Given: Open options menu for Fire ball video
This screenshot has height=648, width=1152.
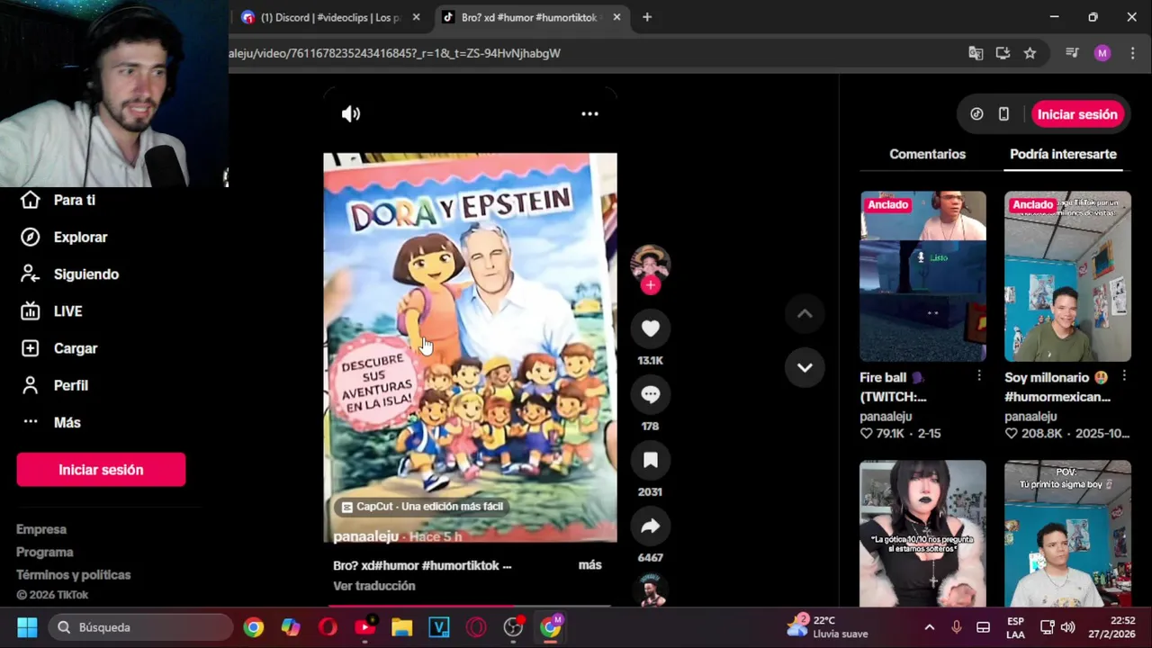Looking at the screenshot, I should tap(979, 376).
